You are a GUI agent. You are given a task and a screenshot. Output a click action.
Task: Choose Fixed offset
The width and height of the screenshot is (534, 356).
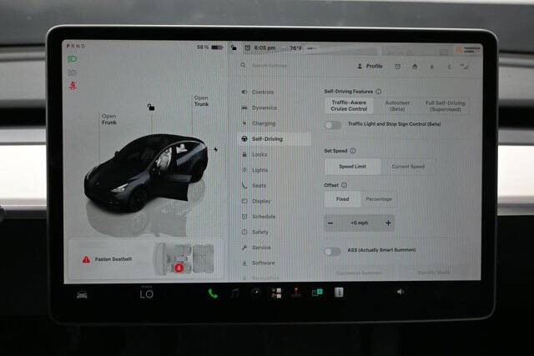(343, 199)
